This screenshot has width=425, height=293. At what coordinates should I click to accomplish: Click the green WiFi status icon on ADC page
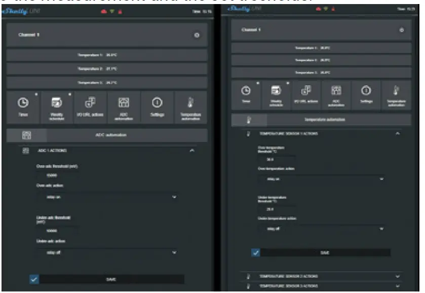pos(112,11)
